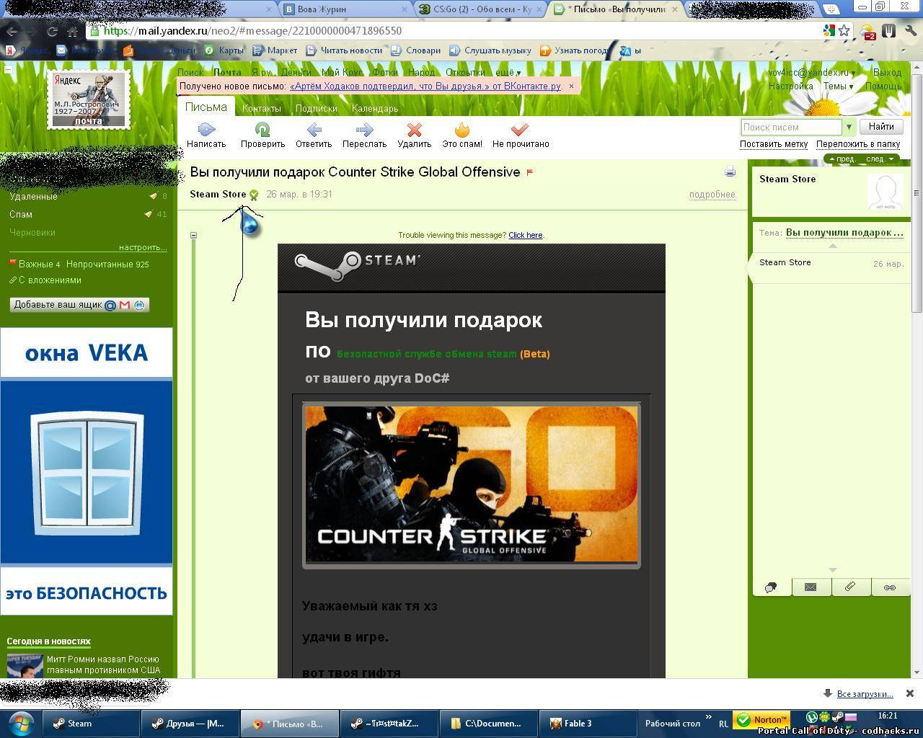
Task: Switch to the CS:Go browser tab
Action: (481, 9)
